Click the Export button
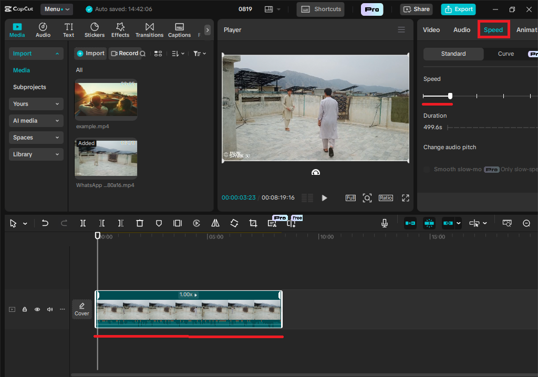 pyautogui.click(x=458, y=9)
